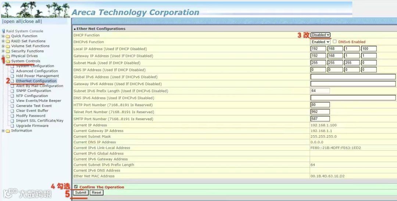Open Upgrade Firmware page
The height and width of the screenshot is (201, 397).
click(x=32, y=126)
